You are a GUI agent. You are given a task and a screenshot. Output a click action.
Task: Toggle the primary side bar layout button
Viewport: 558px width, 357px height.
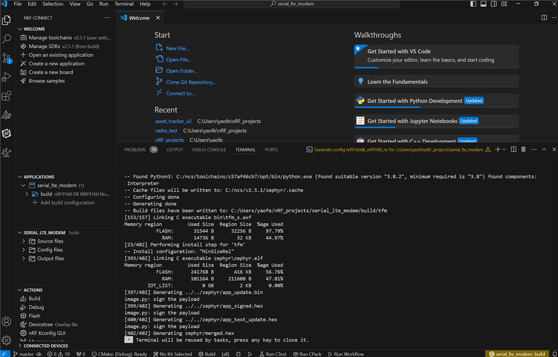(x=473, y=4)
